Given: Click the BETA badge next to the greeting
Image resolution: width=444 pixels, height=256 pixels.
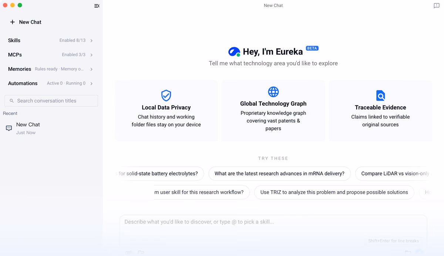Looking at the screenshot, I should tap(312, 48).
